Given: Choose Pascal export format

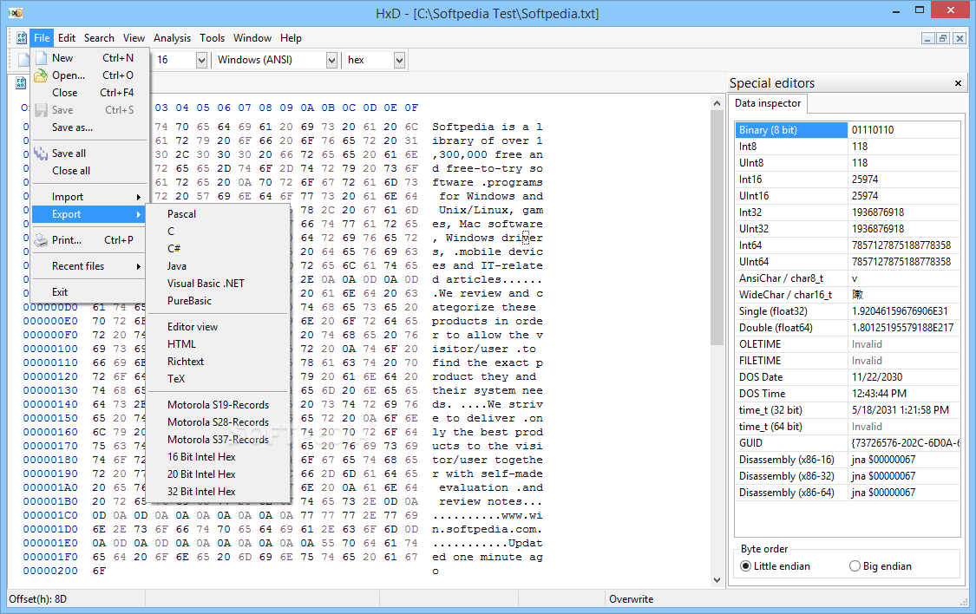Looking at the screenshot, I should pos(218,214).
